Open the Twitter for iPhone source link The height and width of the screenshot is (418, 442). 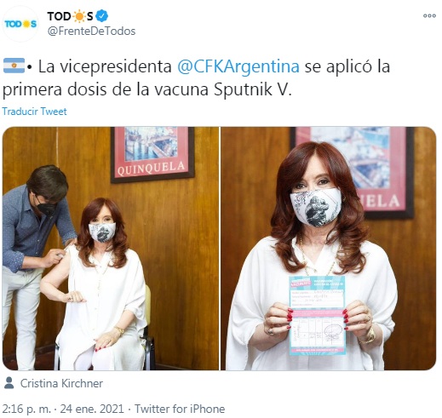(180, 409)
